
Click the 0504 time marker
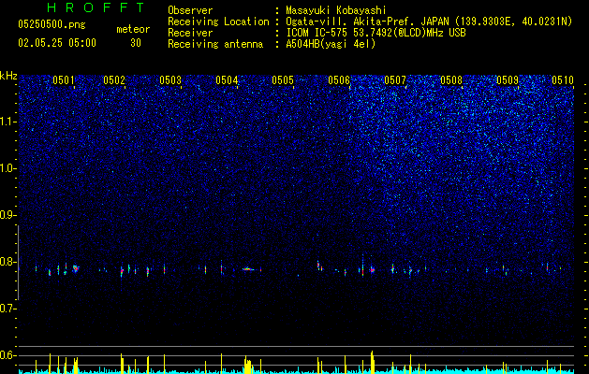[x=227, y=80]
